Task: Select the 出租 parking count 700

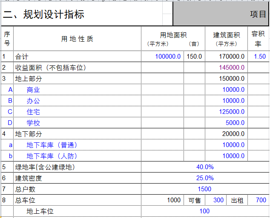Action: pos(261,200)
